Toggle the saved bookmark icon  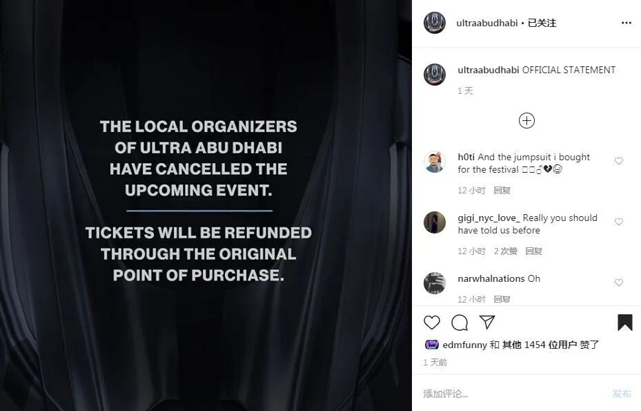click(x=624, y=323)
